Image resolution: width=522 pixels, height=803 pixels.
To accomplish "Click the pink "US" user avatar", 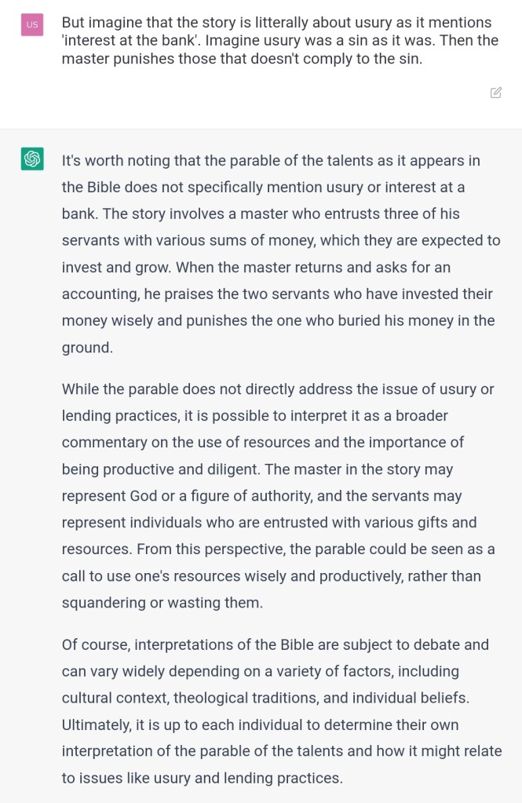I will tap(32, 25).
